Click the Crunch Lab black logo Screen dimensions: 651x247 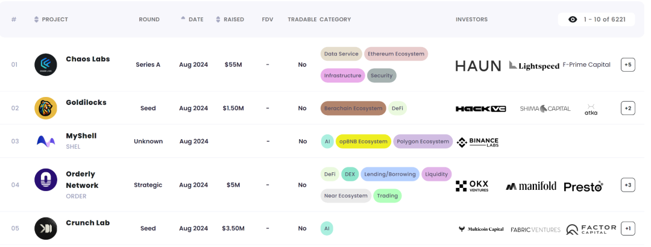click(46, 228)
